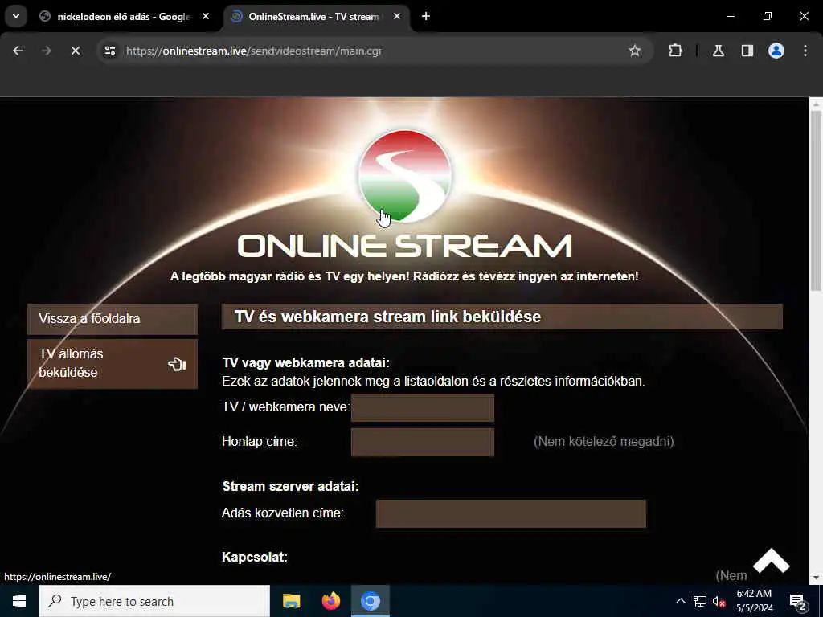This screenshot has height=617, width=823.
Task: Focus the Honlap címe input field
Action: [423, 442]
